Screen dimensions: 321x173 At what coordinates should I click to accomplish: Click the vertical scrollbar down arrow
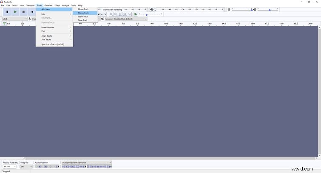(319, 156)
